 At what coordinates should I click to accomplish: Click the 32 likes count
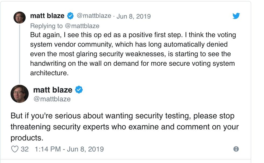click(x=25, y=149)
